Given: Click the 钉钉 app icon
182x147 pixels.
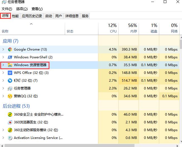Looking at the screenshot, I should (x=10, y=81).
